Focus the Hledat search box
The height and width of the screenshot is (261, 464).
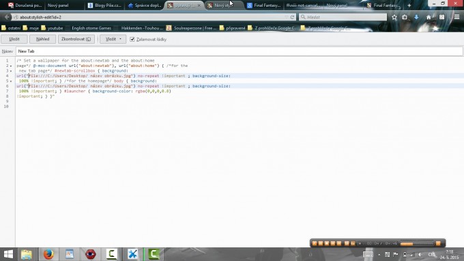[x=343, y=17]
